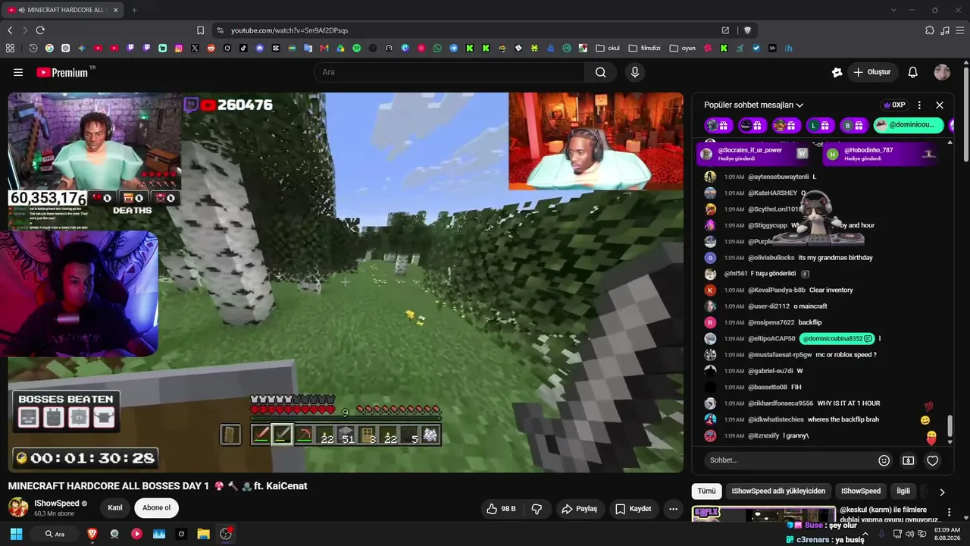
Task: Click username @KevalPandya-b8b in chat
Action: 777,290
